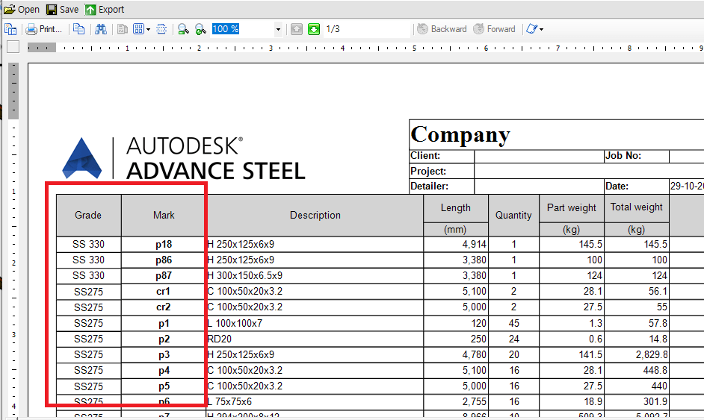Save the report with the Save button

pyautogui.click(x=63, y=10)
